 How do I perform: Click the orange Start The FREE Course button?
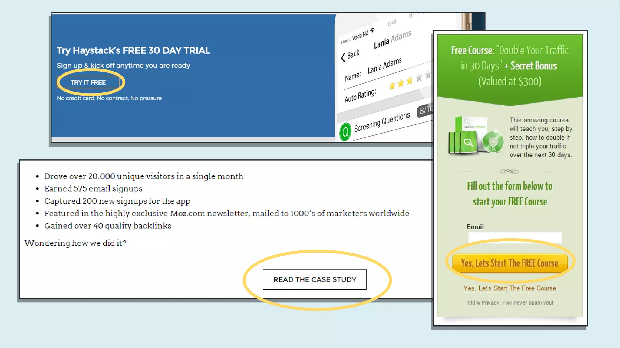(x=510, y=263)
